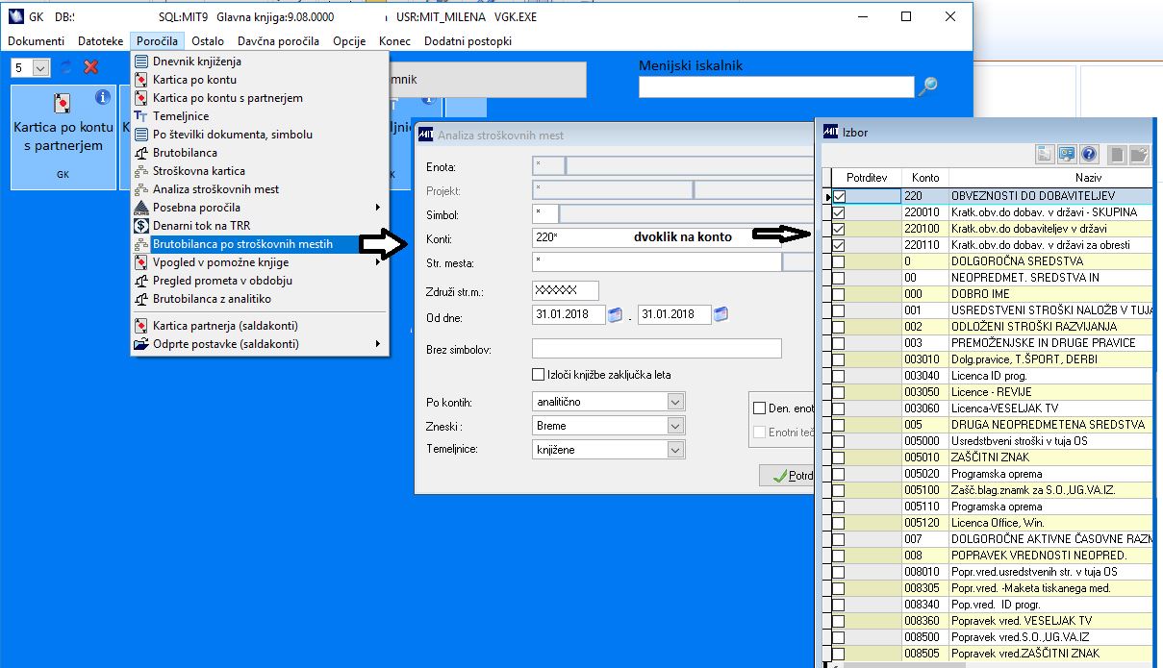Open the Kartica po kontu s partnerjem tile
The image size is (1163, 668).
[63, 137]
